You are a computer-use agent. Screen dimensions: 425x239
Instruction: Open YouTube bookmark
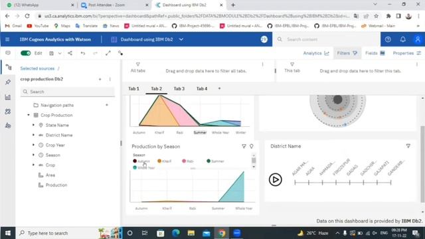click(38, 26)
